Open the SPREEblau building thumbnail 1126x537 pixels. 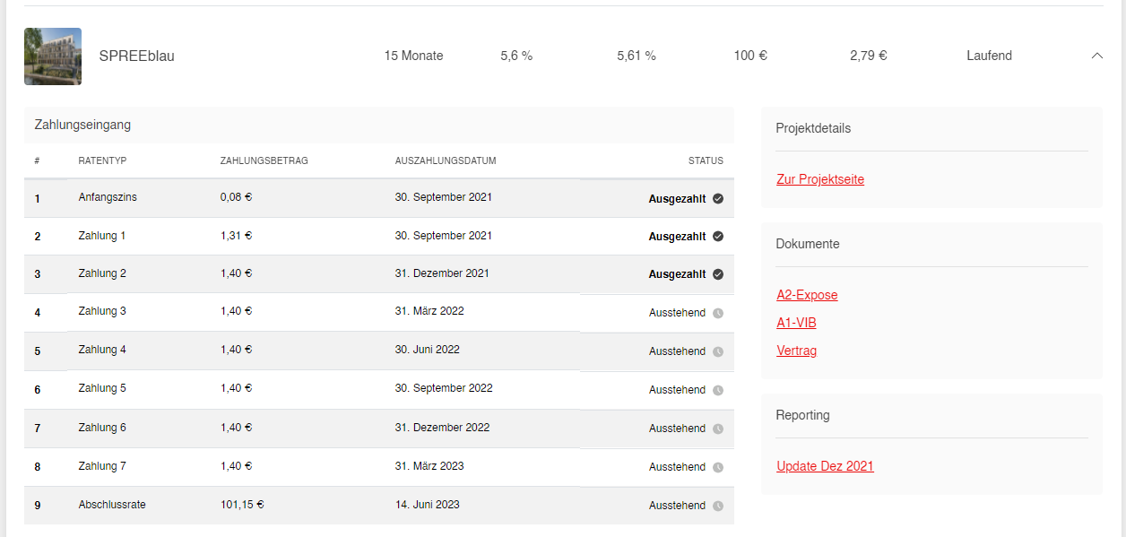(53, 56)
